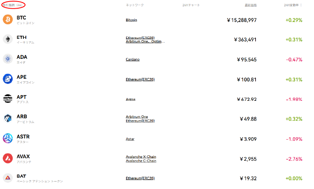Click the Astar ASTR coin icon
The width and height of the screenshot is (314, 189).
8,138
